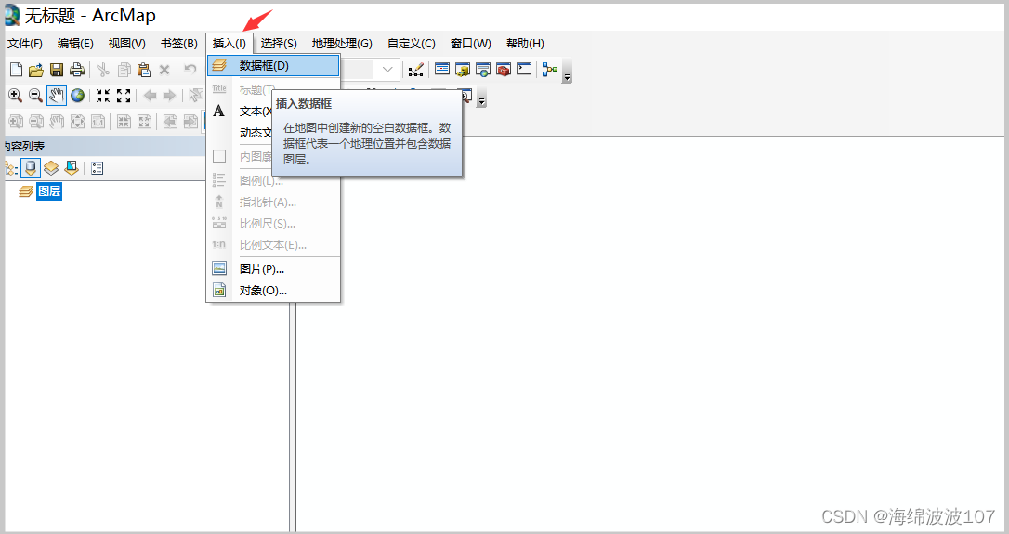Zoom to full extent globe icon
The width and height of the screenshot is (1009, 534).
click(78, 96)
